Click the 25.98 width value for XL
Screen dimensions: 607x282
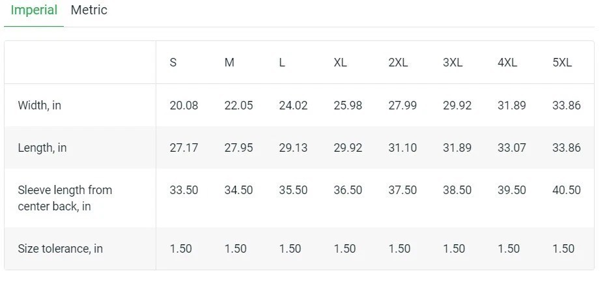(348, 106)
